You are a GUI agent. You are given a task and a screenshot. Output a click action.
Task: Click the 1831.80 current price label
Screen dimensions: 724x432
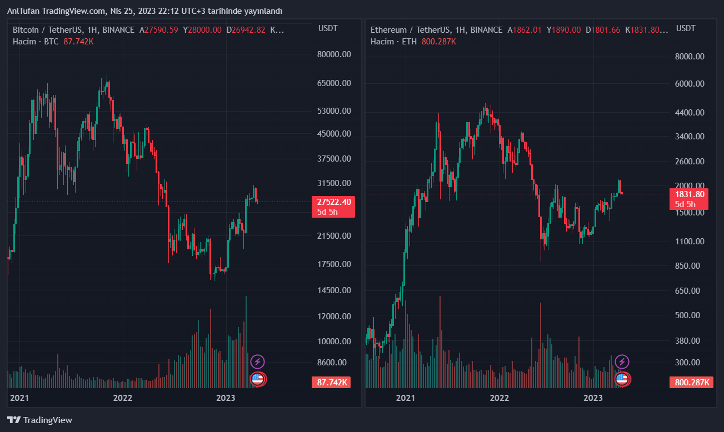click(690, 194)
